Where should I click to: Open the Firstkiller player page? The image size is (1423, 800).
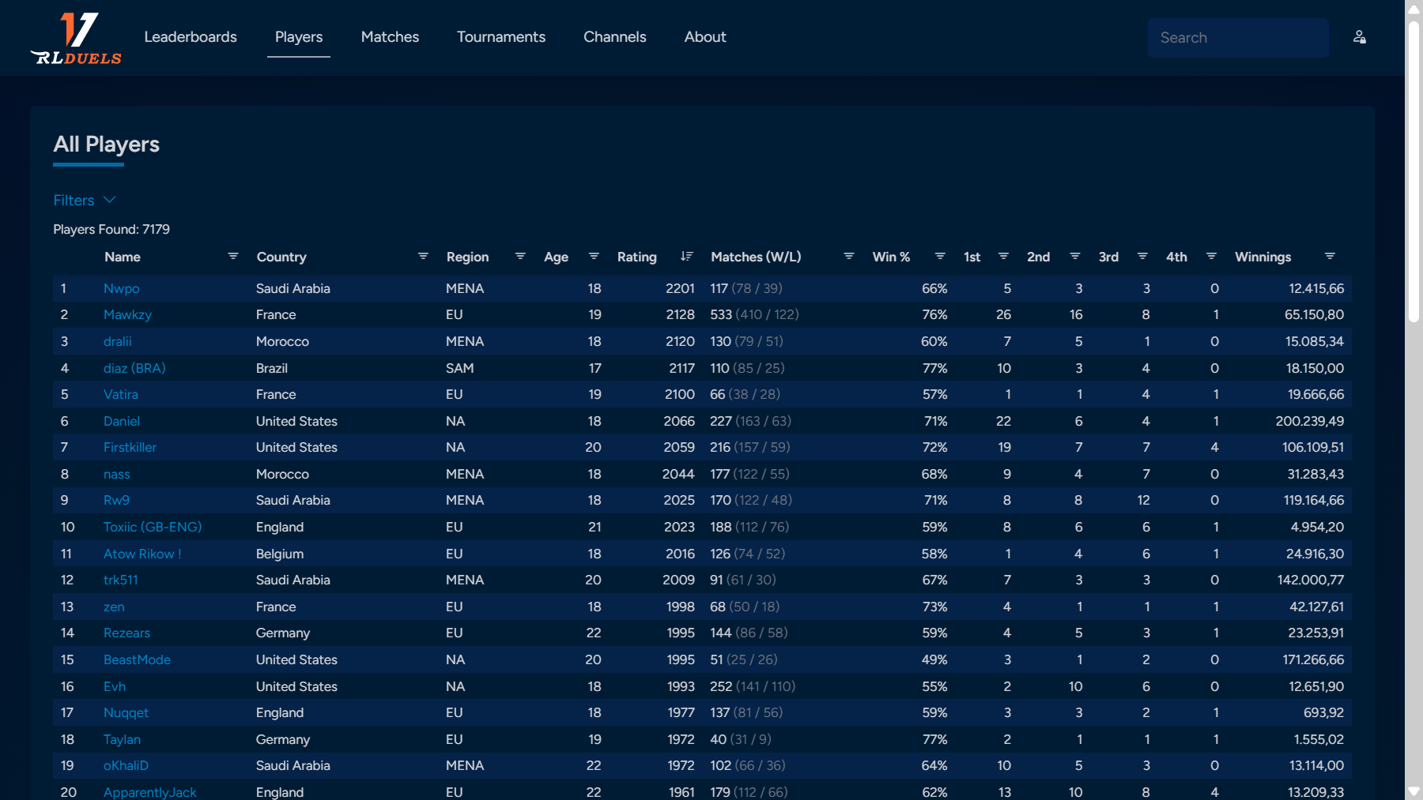130,447
